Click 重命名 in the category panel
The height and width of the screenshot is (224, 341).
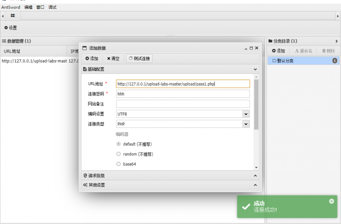(x=303, y=51)
